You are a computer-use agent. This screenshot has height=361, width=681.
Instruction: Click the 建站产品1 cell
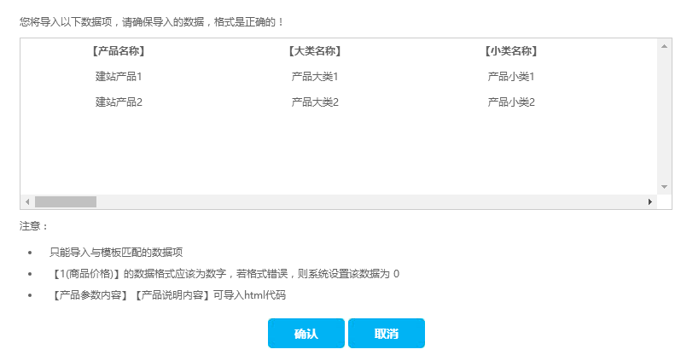click(119, 77)
